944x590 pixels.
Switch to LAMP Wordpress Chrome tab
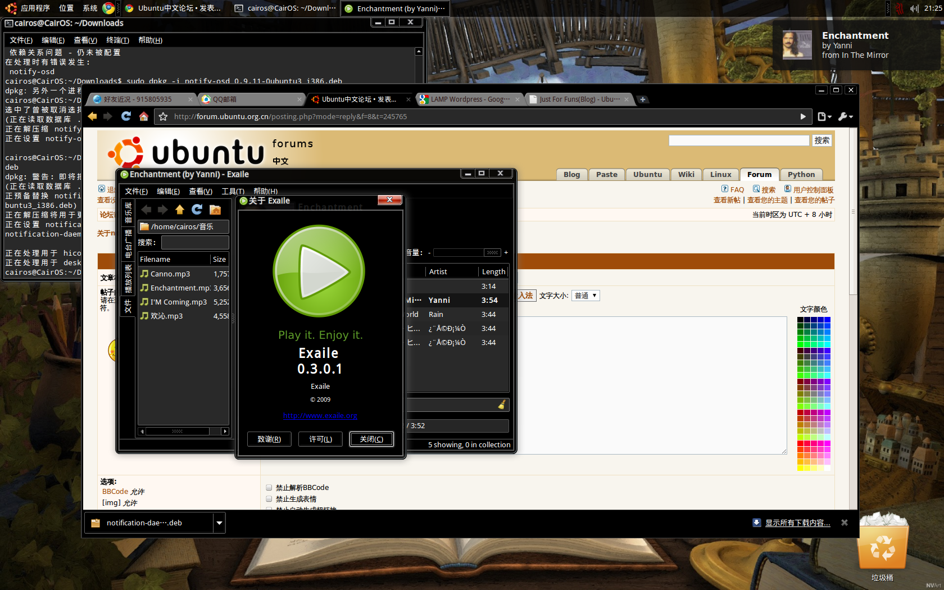pos(470,99)
